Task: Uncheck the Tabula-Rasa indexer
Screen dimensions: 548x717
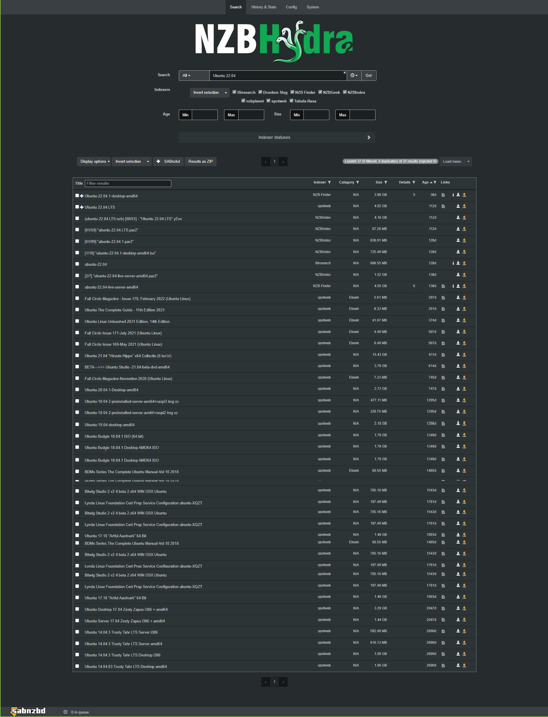Action: click(x=291, y=100)
